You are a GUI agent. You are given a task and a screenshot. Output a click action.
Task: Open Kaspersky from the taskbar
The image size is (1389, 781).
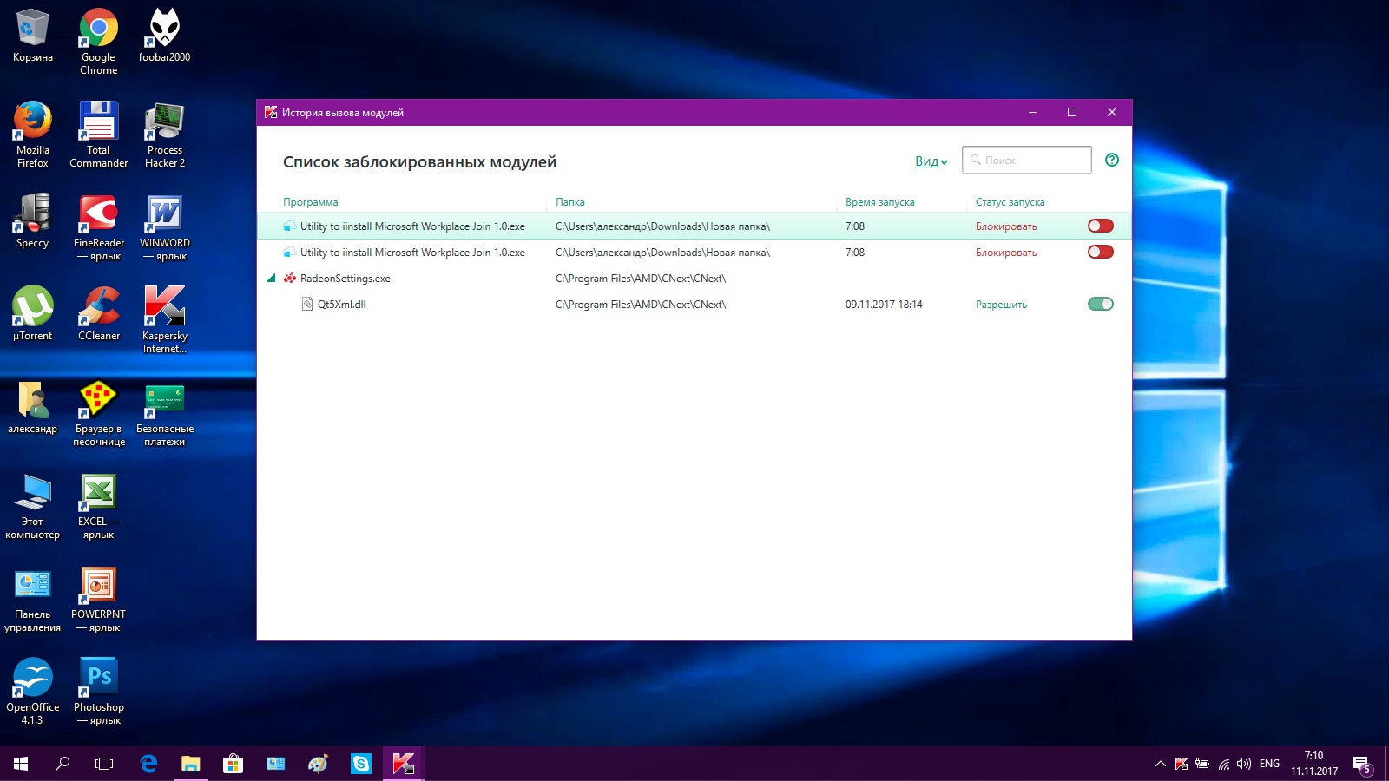click(x=403, y=764)
